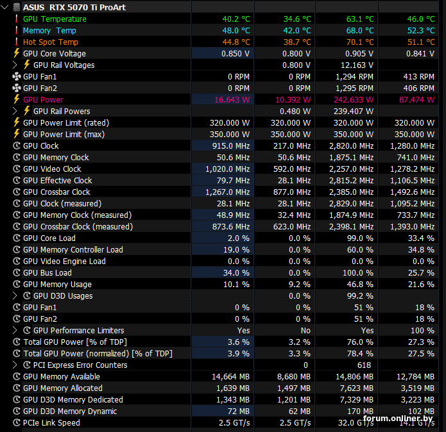The height and width of the screenshot is (432, 446).
Task: Click the GPU Power current value 16.643 W
Action: click(232, 100)
